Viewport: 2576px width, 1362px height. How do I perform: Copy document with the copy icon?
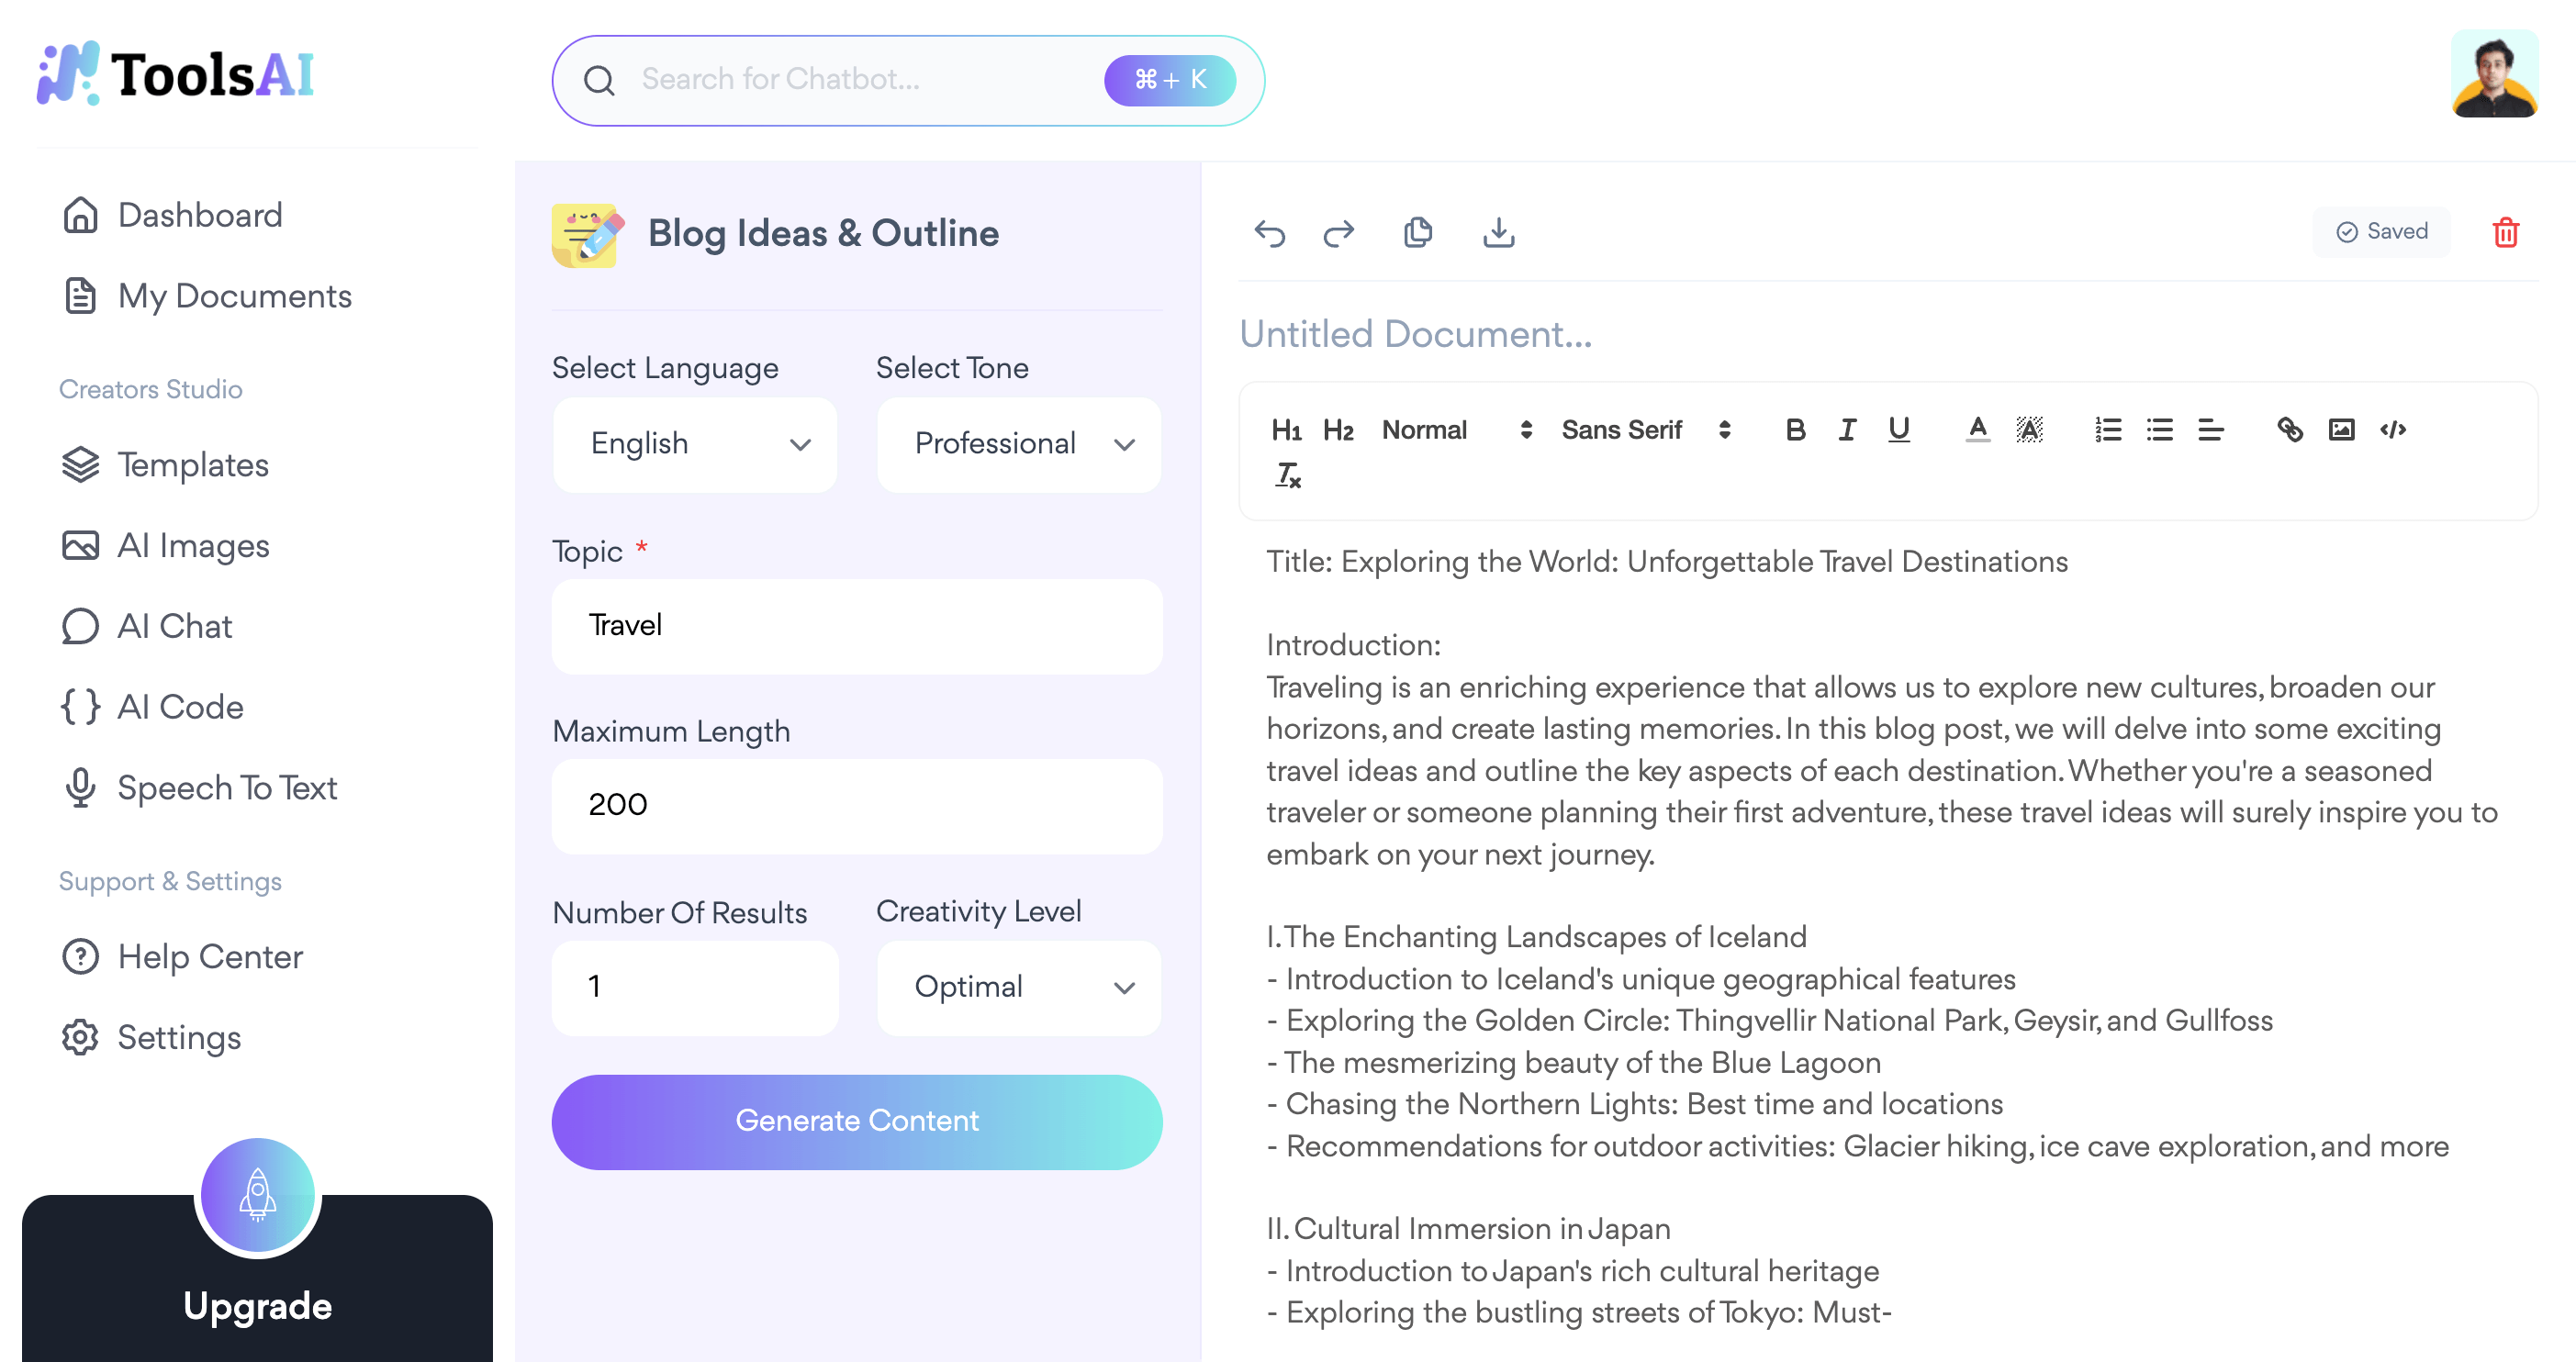(x=1417, y=233)
